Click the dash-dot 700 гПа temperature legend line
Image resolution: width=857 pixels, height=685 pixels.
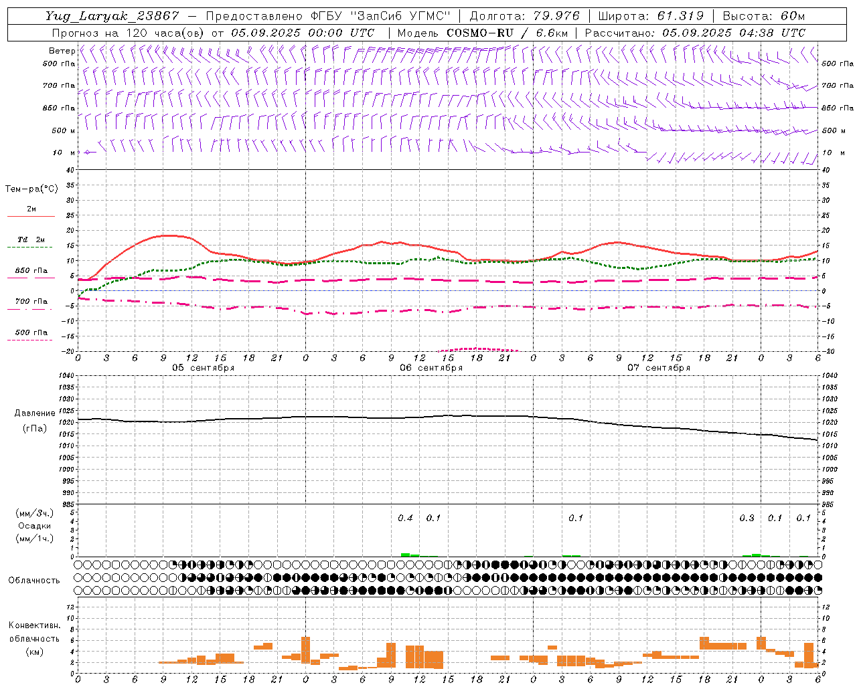[31, 310]
